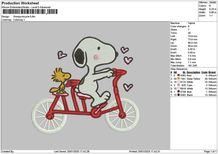Click the 'Page 1 of 1' indicator
The height and width of the screenshot is (154, 218).
click(x=210, y=151)
